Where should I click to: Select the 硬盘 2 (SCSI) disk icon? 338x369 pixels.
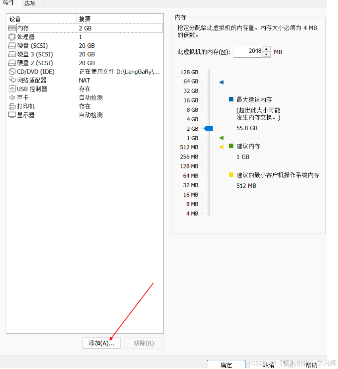point(12,63)
